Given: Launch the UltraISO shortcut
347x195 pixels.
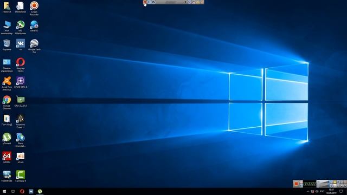Looking at the screenshot, I should pos(34,26).
